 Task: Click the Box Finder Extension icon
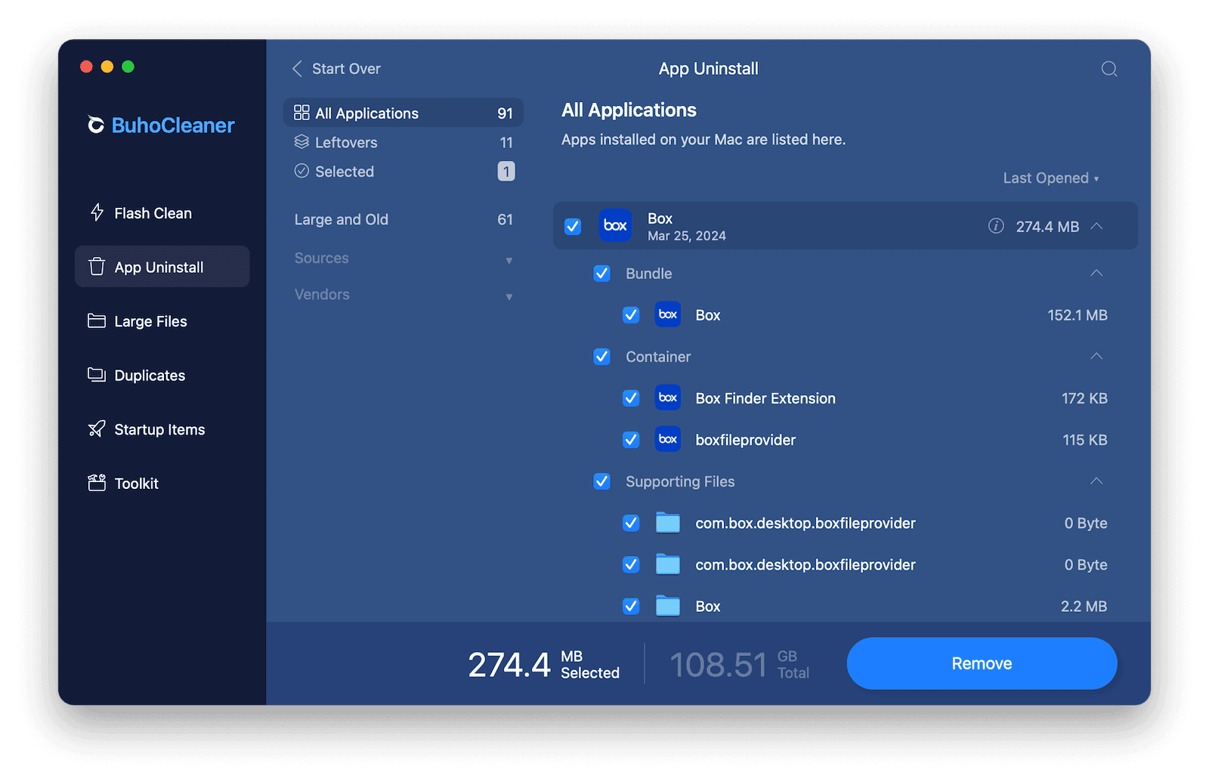tap(668, 397)
